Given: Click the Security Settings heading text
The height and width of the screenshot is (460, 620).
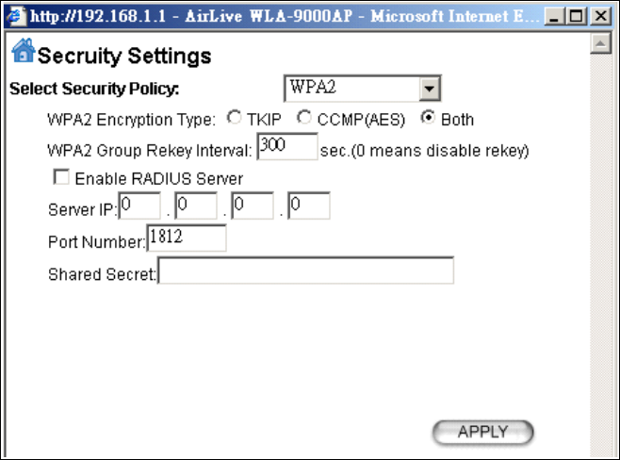Looking at the screenshot, I should 124,56.
